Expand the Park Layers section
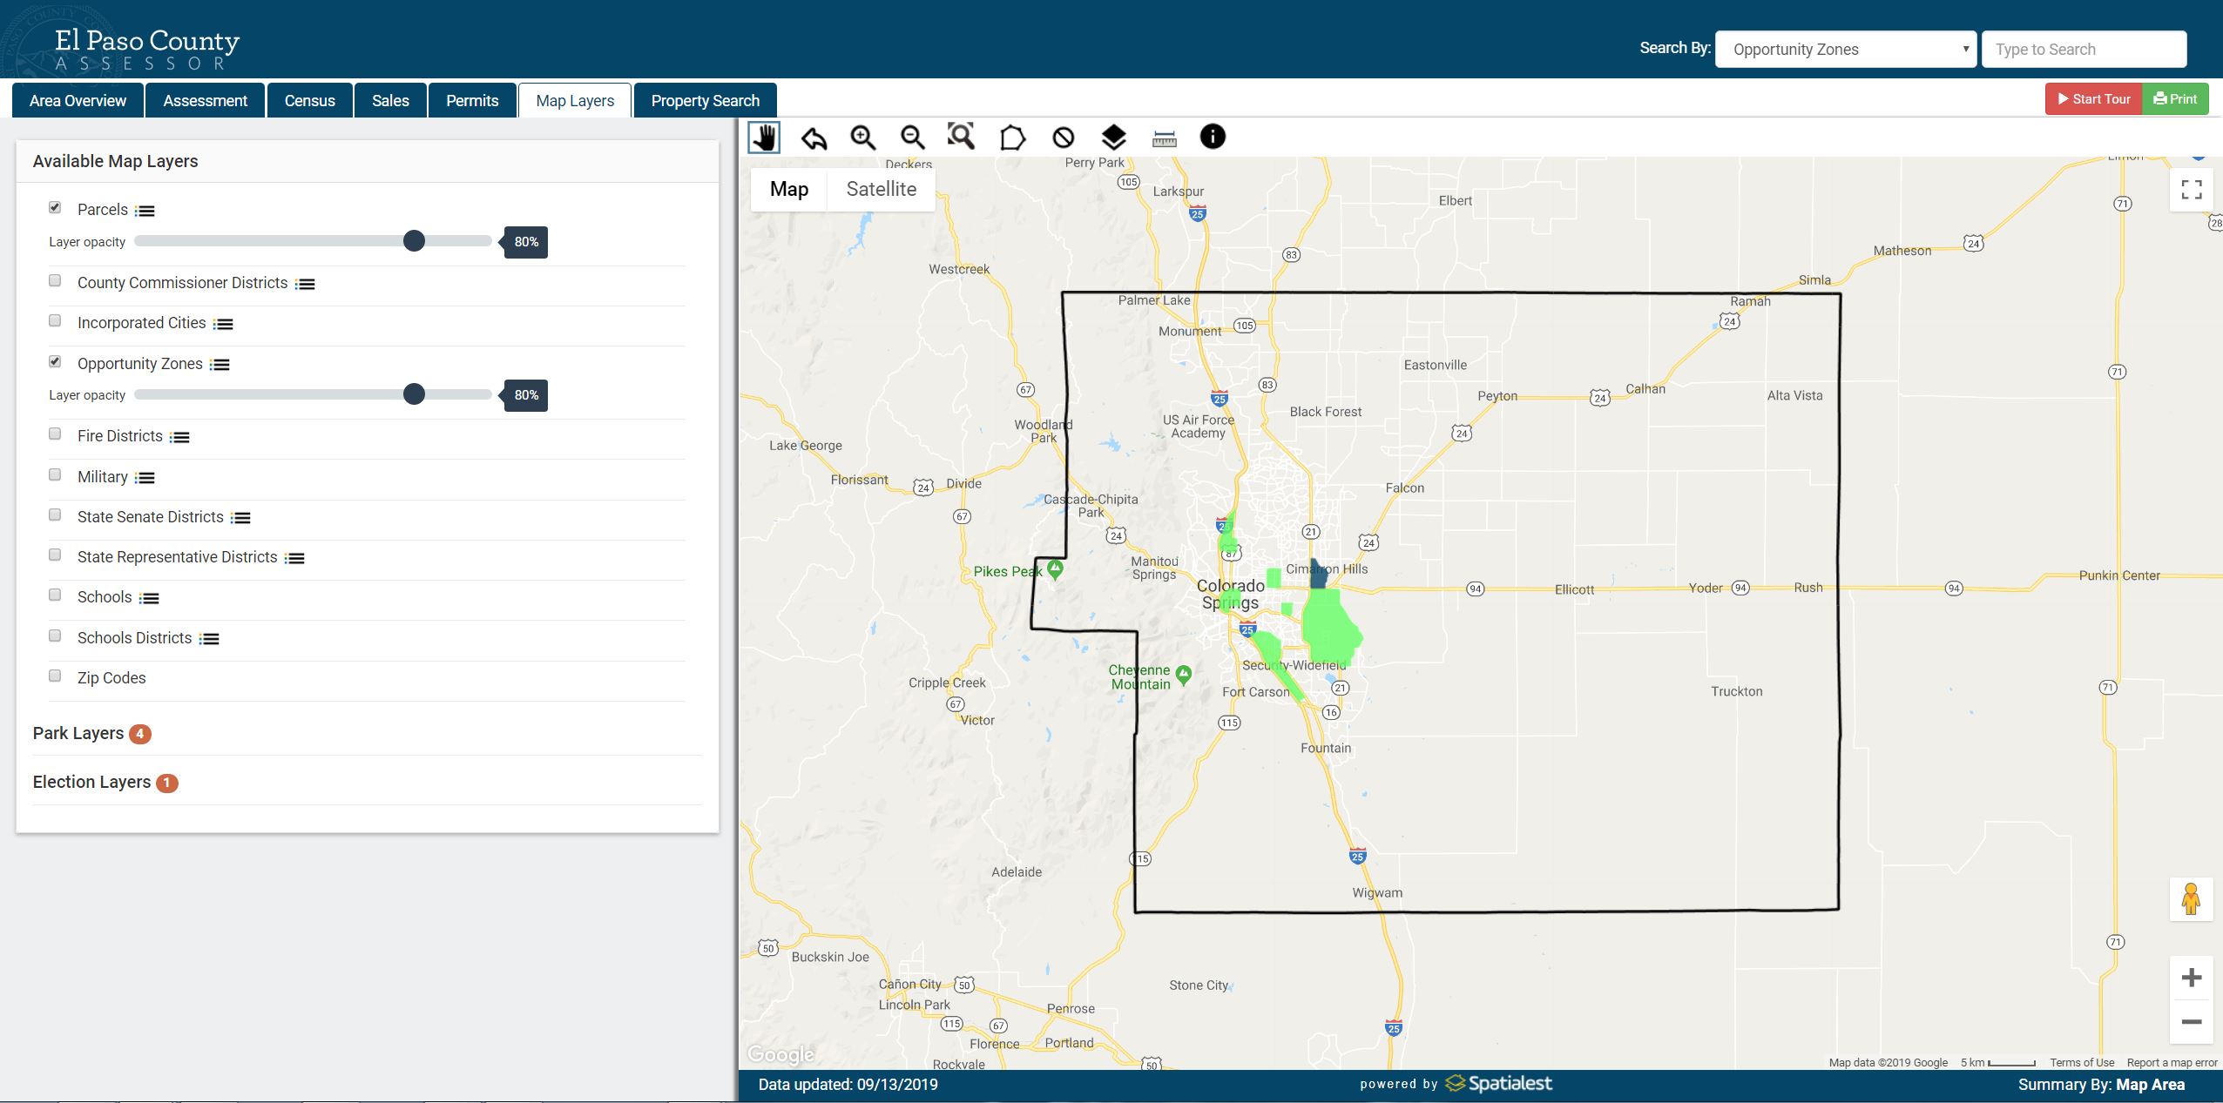The width and height of the screenshot is (2223, 1103). (x=91, y=734)
